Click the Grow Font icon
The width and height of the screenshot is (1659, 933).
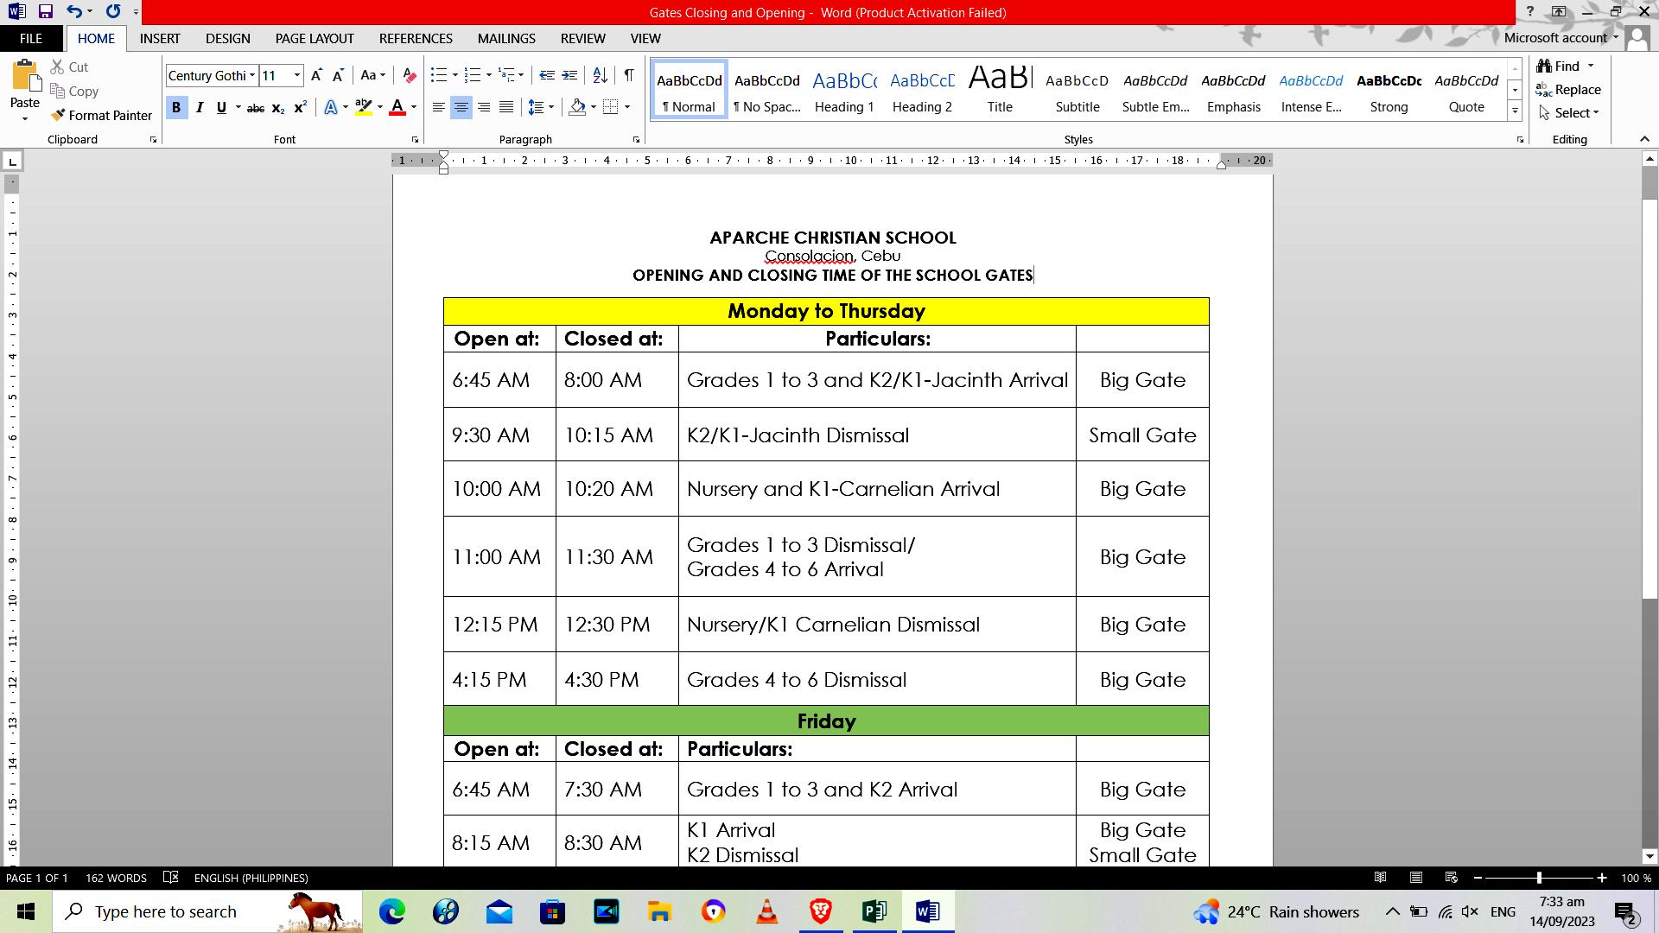click(x=316, y=76)
